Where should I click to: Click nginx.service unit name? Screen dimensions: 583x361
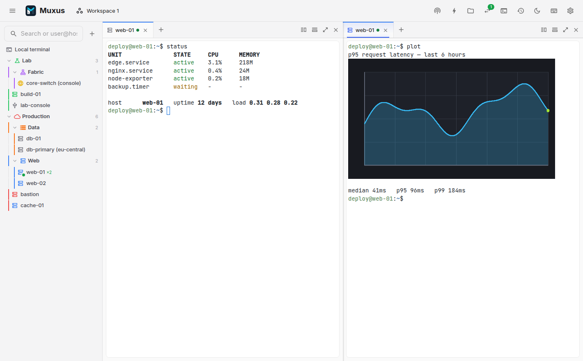(x=130, y=71)
